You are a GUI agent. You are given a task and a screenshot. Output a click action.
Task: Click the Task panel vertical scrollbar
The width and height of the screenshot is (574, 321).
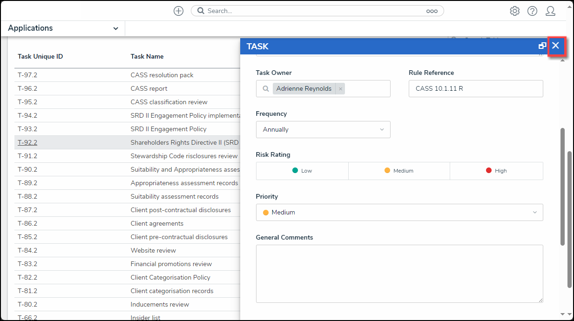(562, 186)
